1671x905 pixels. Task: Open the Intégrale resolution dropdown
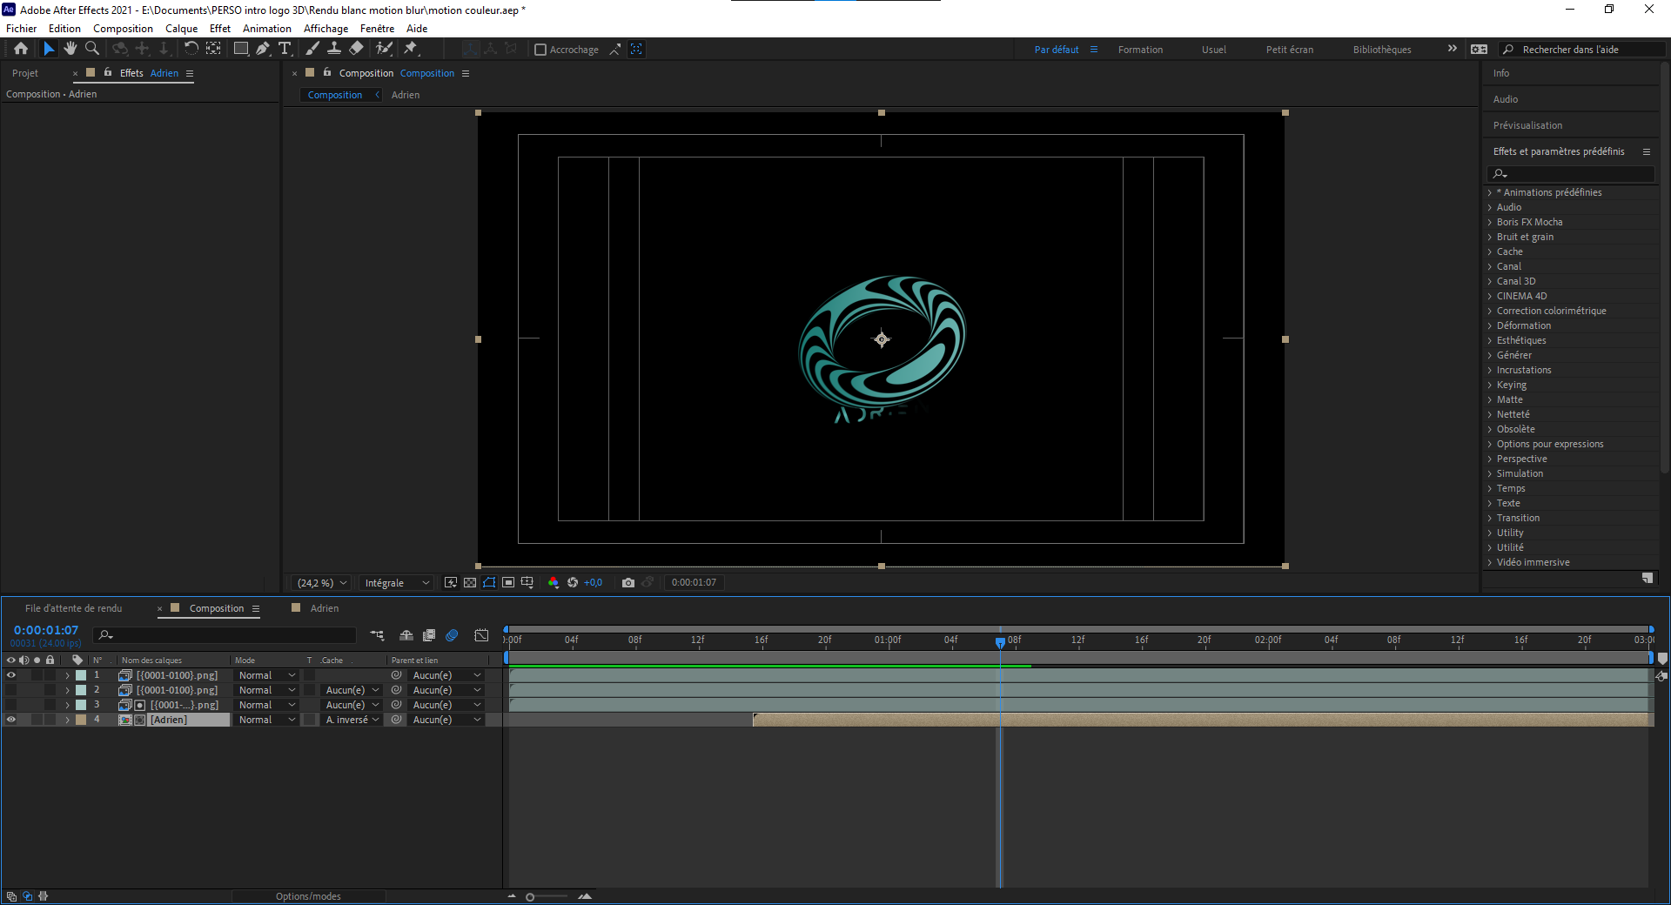(x=397, y=583)
